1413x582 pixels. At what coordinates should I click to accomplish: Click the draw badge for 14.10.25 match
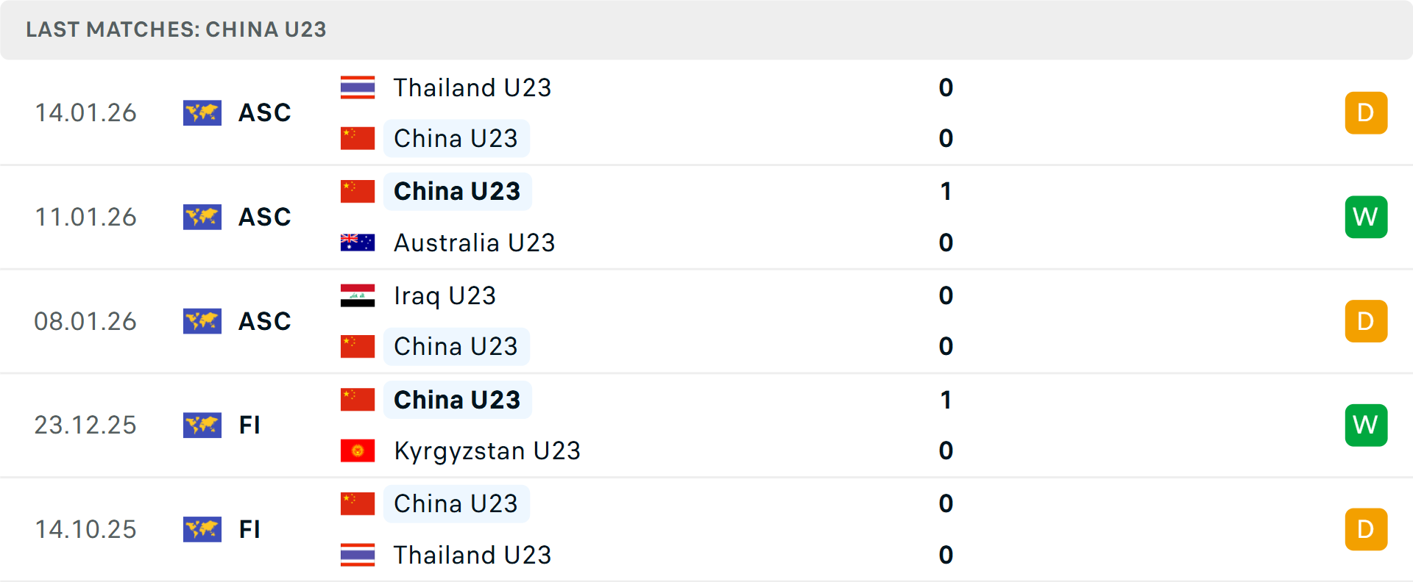(x=1366, y=529)
